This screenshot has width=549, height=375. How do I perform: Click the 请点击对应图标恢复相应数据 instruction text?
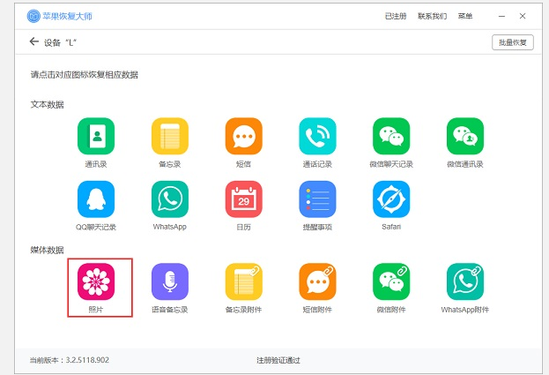click(85, 75)
